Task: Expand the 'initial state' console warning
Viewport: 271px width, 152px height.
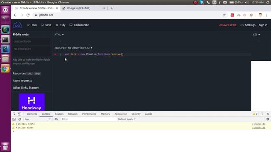Action: coord(17,124)
